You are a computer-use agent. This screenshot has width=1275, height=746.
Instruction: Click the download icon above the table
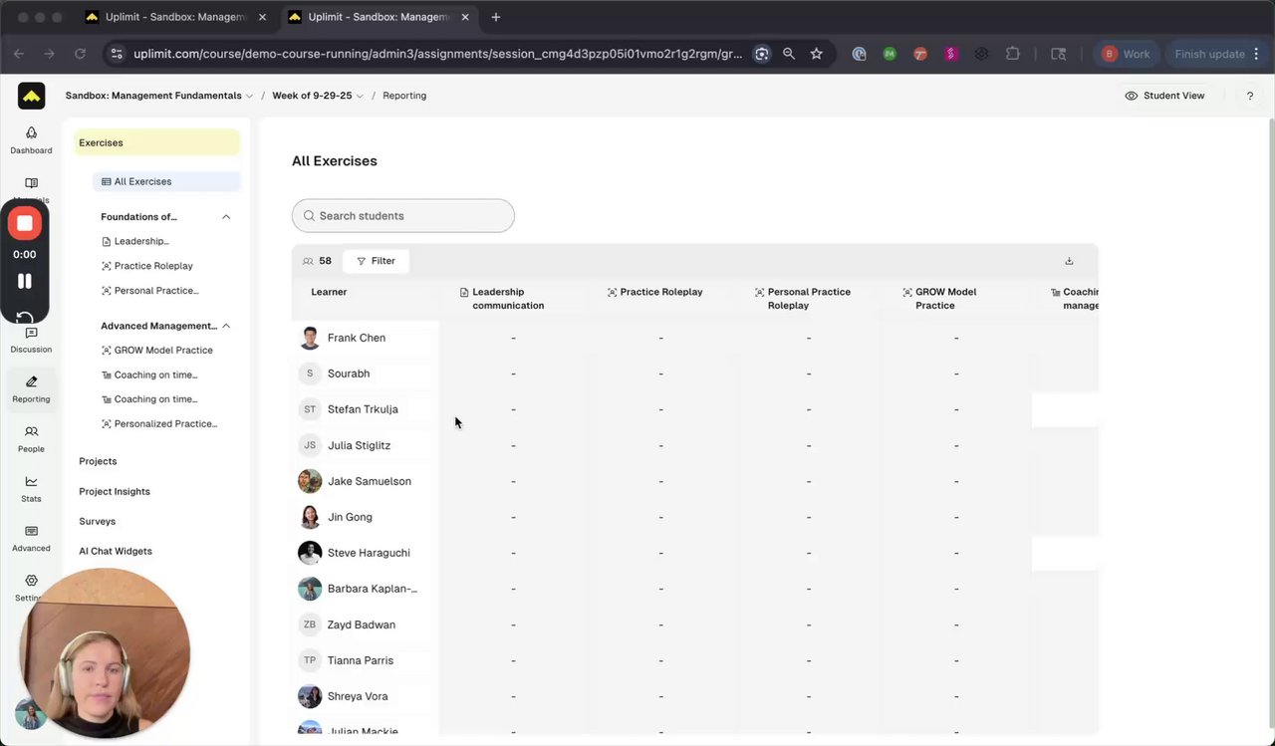(x=1069, y=261)
